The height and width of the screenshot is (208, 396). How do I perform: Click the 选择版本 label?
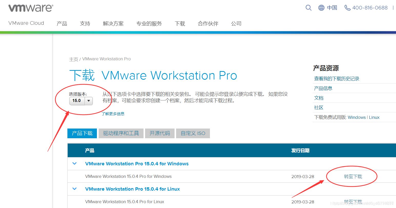click(78, 94)
